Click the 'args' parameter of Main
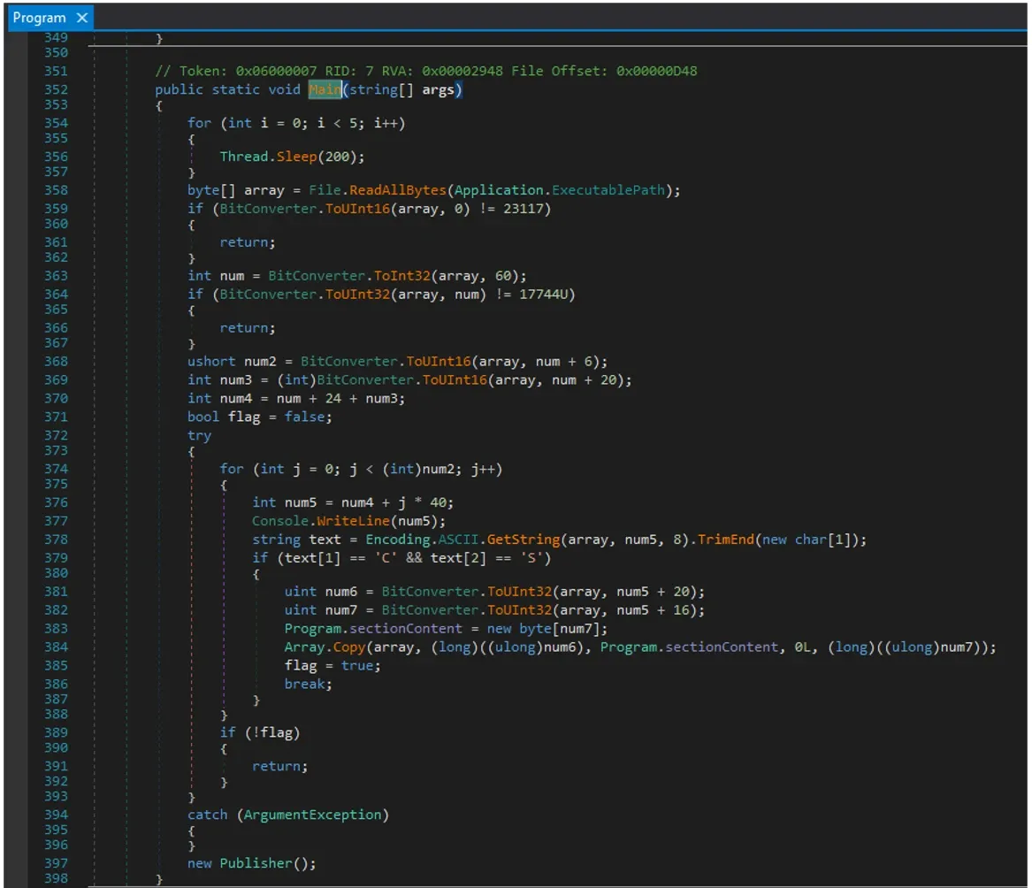 click(438, 89)
